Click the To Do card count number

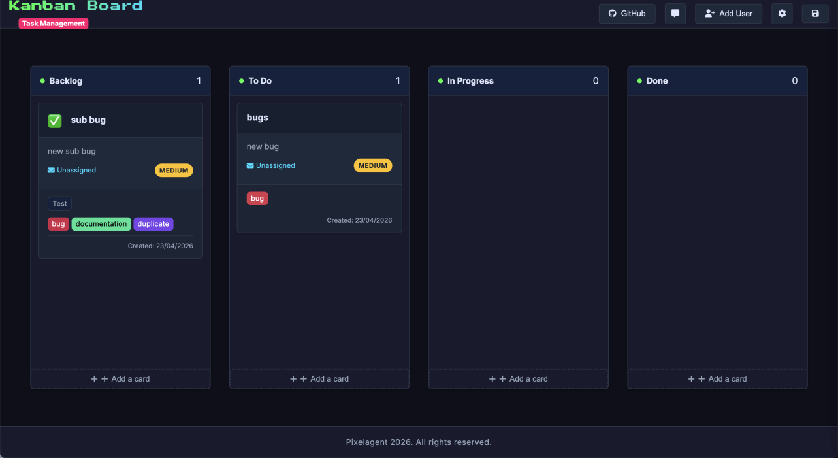398,81
